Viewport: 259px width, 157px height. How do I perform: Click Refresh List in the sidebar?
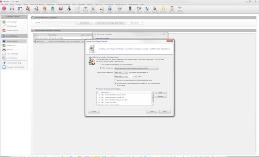tap(10, 46)
